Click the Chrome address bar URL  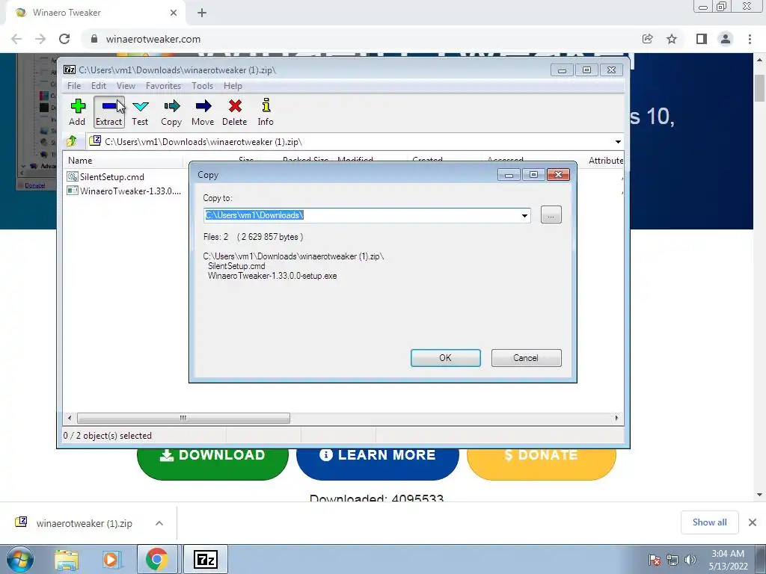click(x=153, y=39)
